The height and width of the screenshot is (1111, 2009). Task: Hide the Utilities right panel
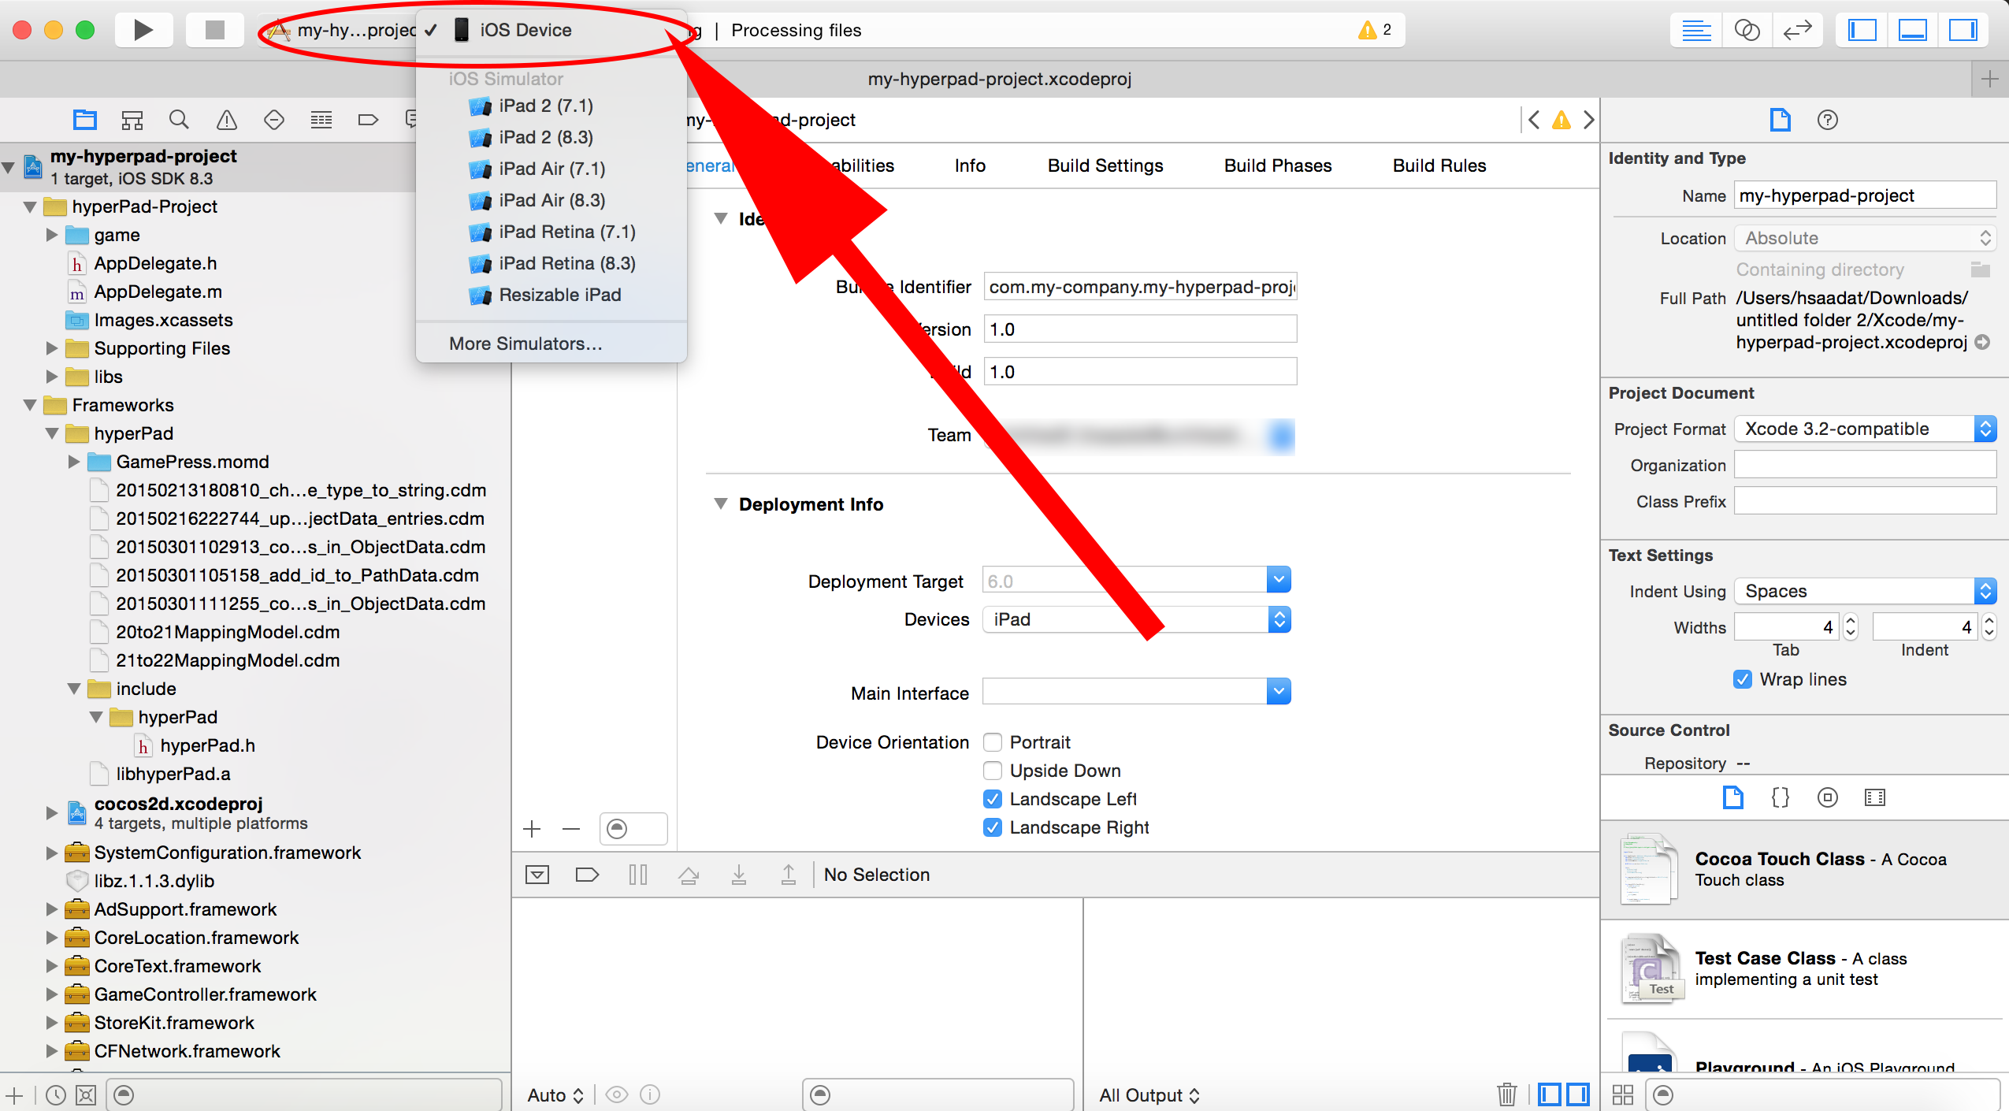click(x=1963, y=30)
